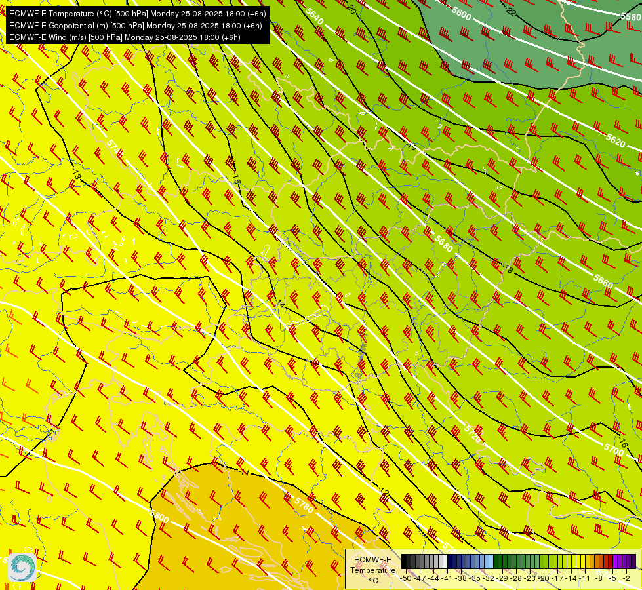The height and width of the screenshot is (590, 642).
Task: Click the -16 isotherm label on the map
Action: click(x=622, y=442)
